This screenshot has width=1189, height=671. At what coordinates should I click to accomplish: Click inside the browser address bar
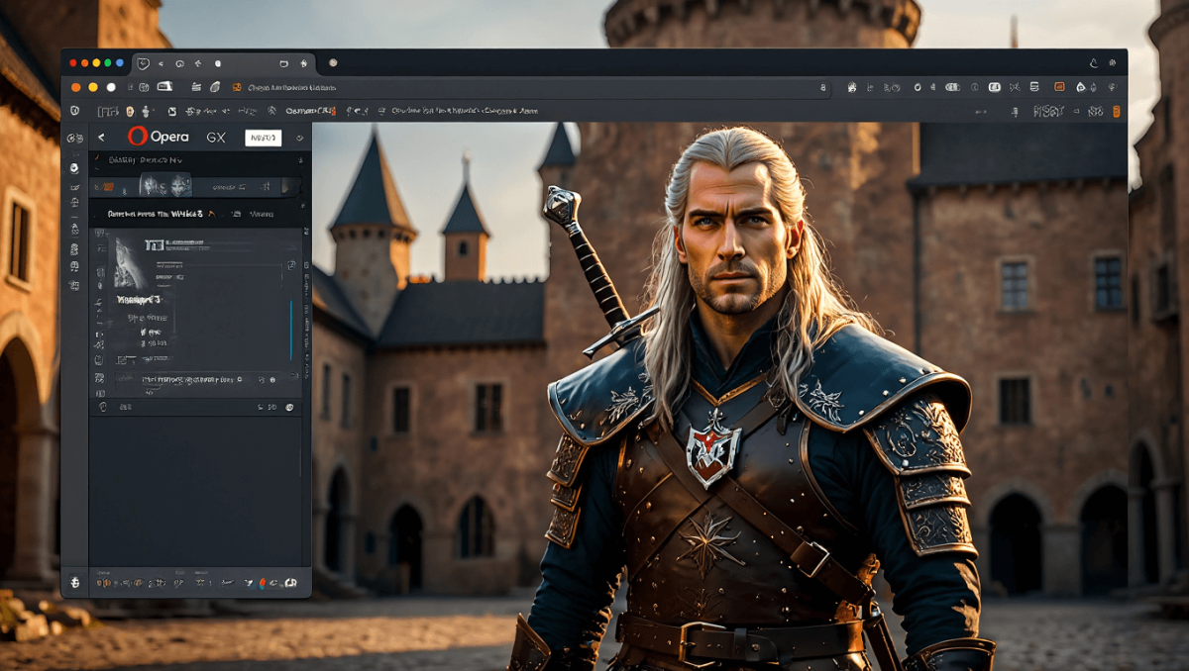coord(530,87)
